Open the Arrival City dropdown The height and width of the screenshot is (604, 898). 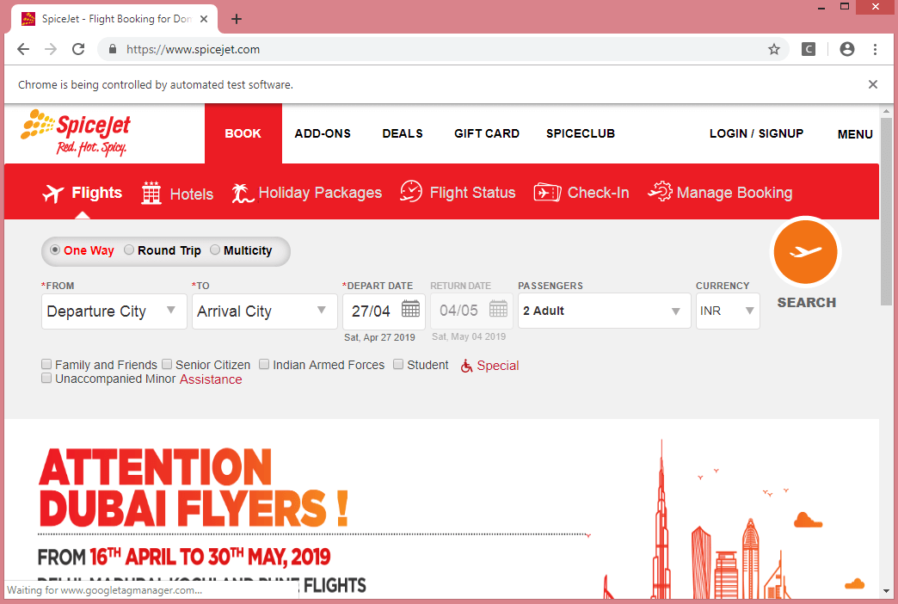(x=265, y=311)
